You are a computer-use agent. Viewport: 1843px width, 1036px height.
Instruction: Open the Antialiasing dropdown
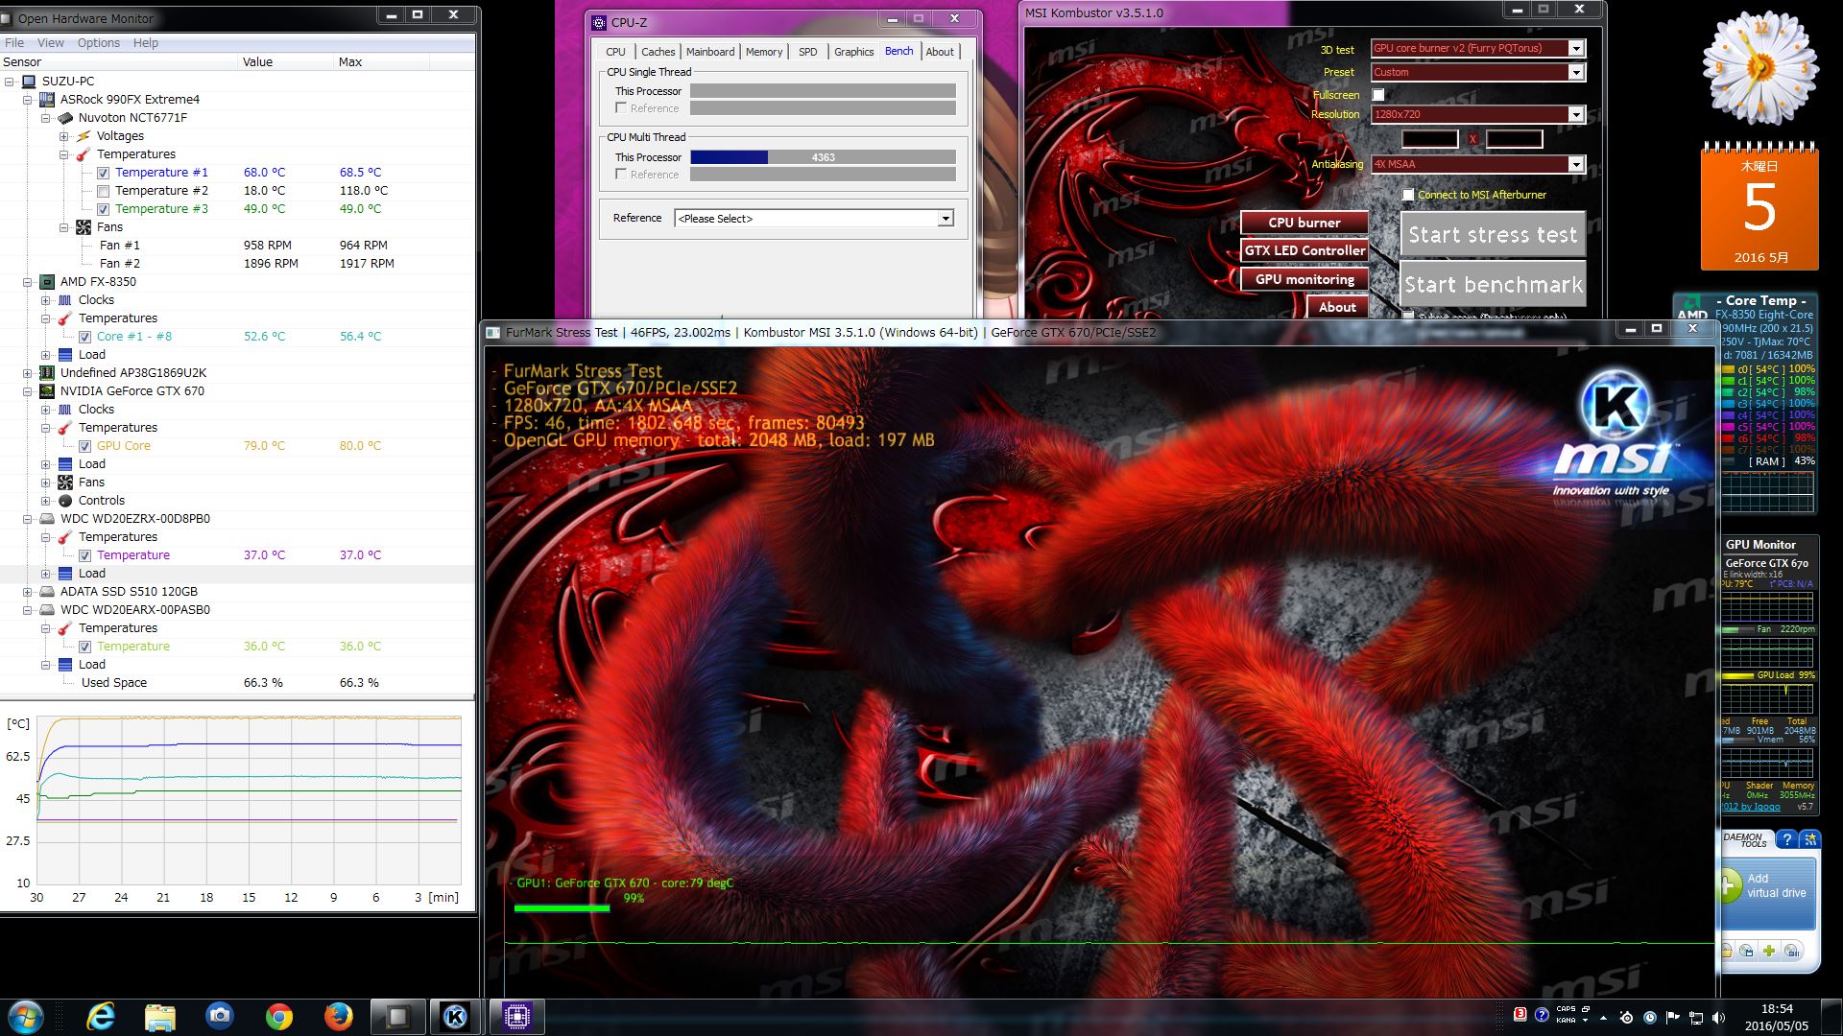pyautogui.click(x=1575, y=164)
